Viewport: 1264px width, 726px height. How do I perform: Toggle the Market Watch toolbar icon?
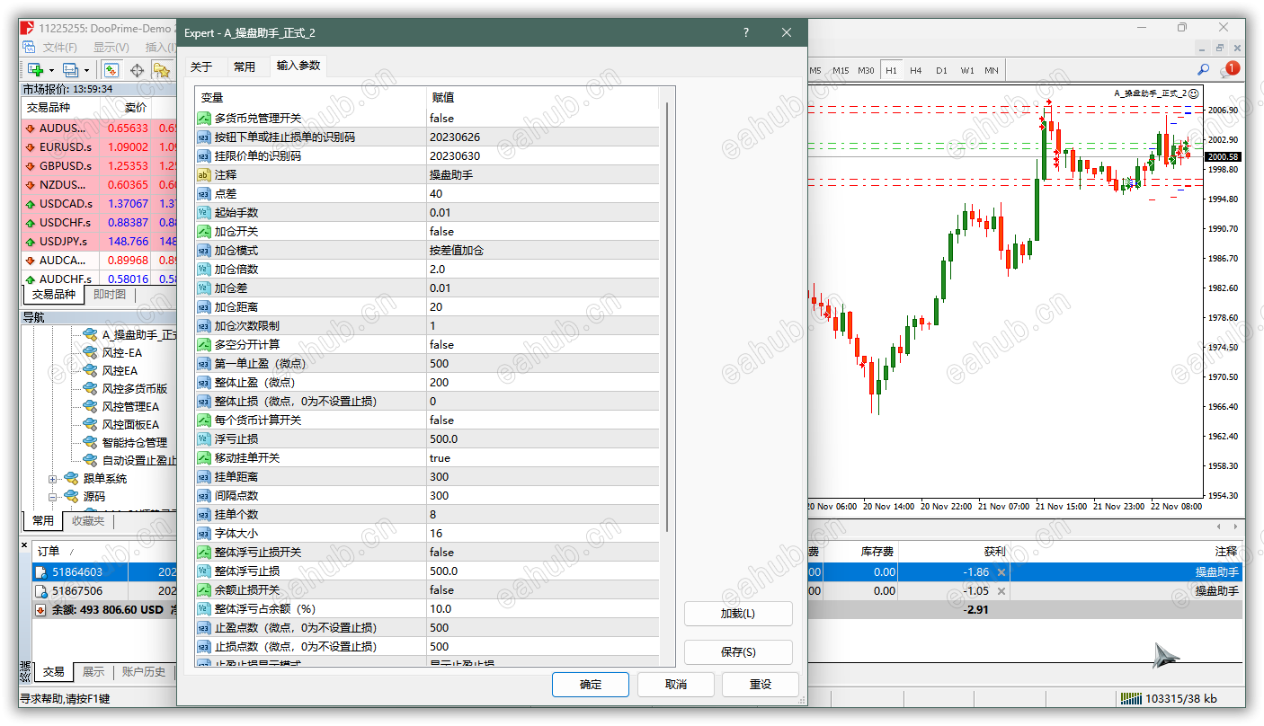pos(111,69)
